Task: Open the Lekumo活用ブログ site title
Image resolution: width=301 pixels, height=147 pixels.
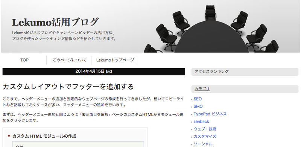Action: (x=55, y=22)
